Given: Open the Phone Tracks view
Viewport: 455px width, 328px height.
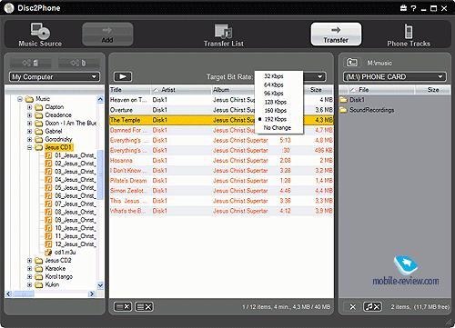Looking at the screenshot, I should pos(409,35).
